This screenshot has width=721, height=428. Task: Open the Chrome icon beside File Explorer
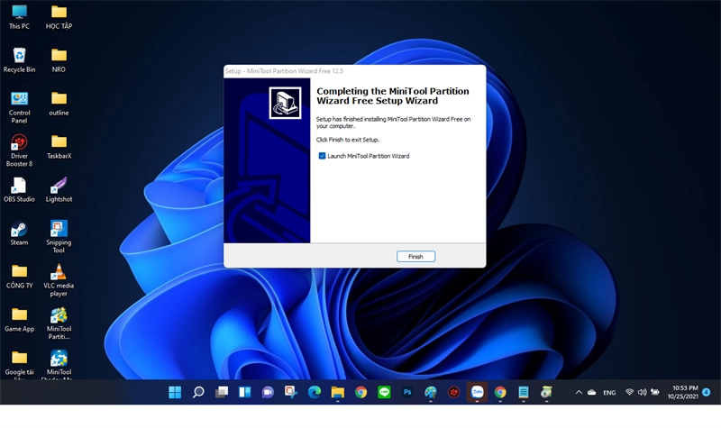tap(361, 392)
